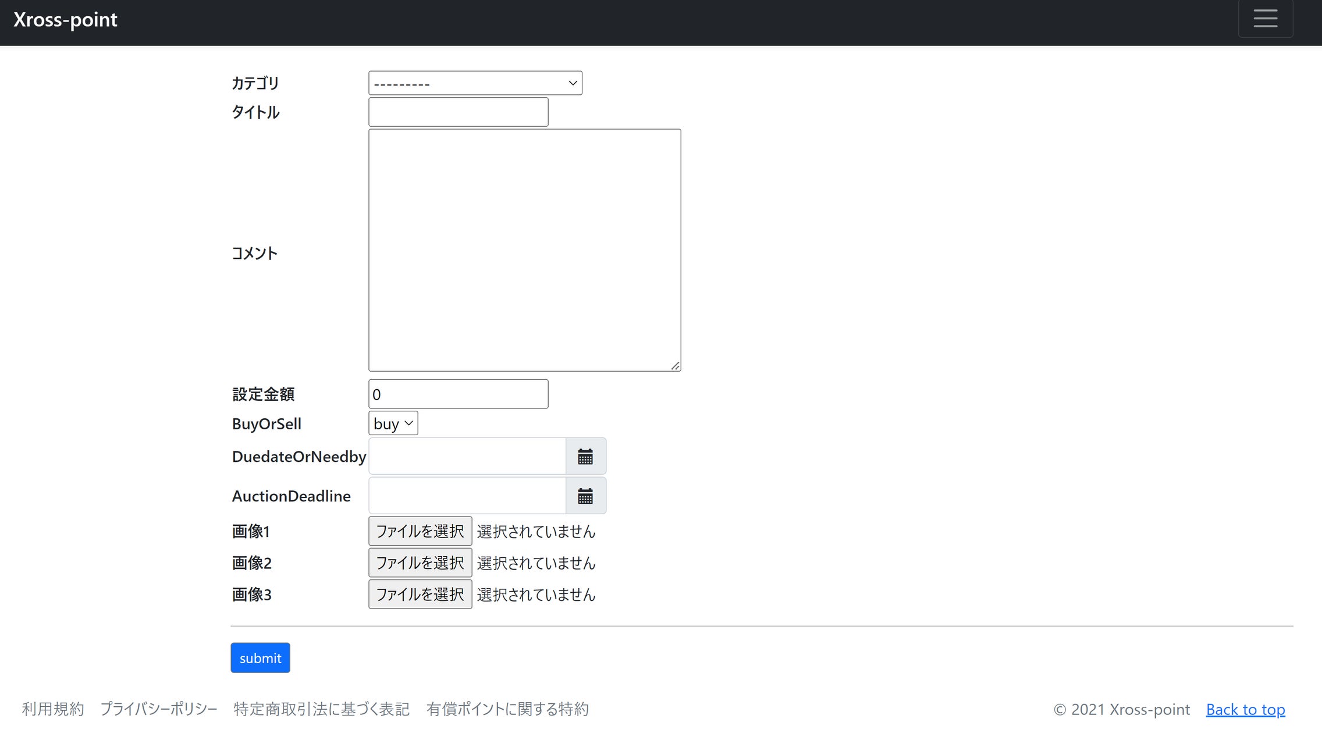Open the BuyOrSell buy dropdown

(393, 424)
